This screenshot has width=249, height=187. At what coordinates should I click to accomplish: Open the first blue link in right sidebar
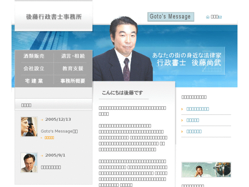[198, 109]
